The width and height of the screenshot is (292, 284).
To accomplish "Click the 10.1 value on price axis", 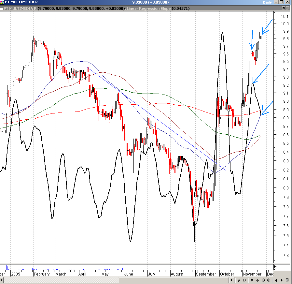I will point(285,16).
